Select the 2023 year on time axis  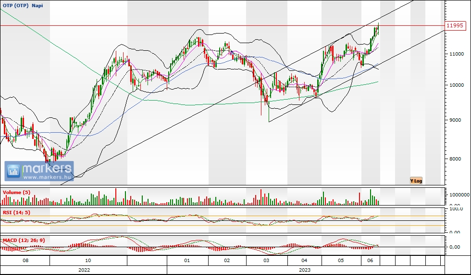305,270
